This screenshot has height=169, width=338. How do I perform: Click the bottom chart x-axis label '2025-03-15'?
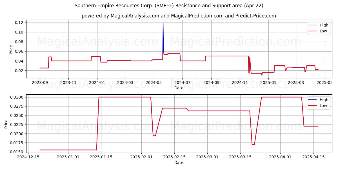241,157
